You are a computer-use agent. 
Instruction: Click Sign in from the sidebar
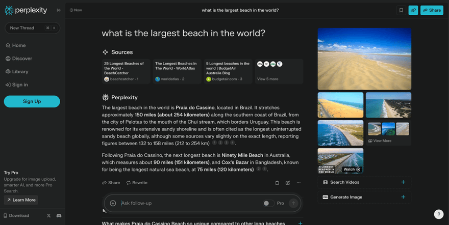click(x=17, y=85)
